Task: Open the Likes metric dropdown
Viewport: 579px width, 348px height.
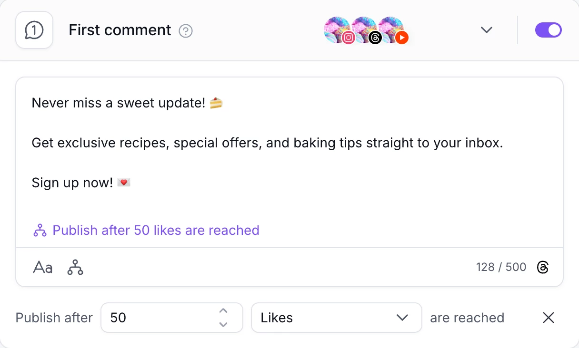Action: click(x=336, y=318)
